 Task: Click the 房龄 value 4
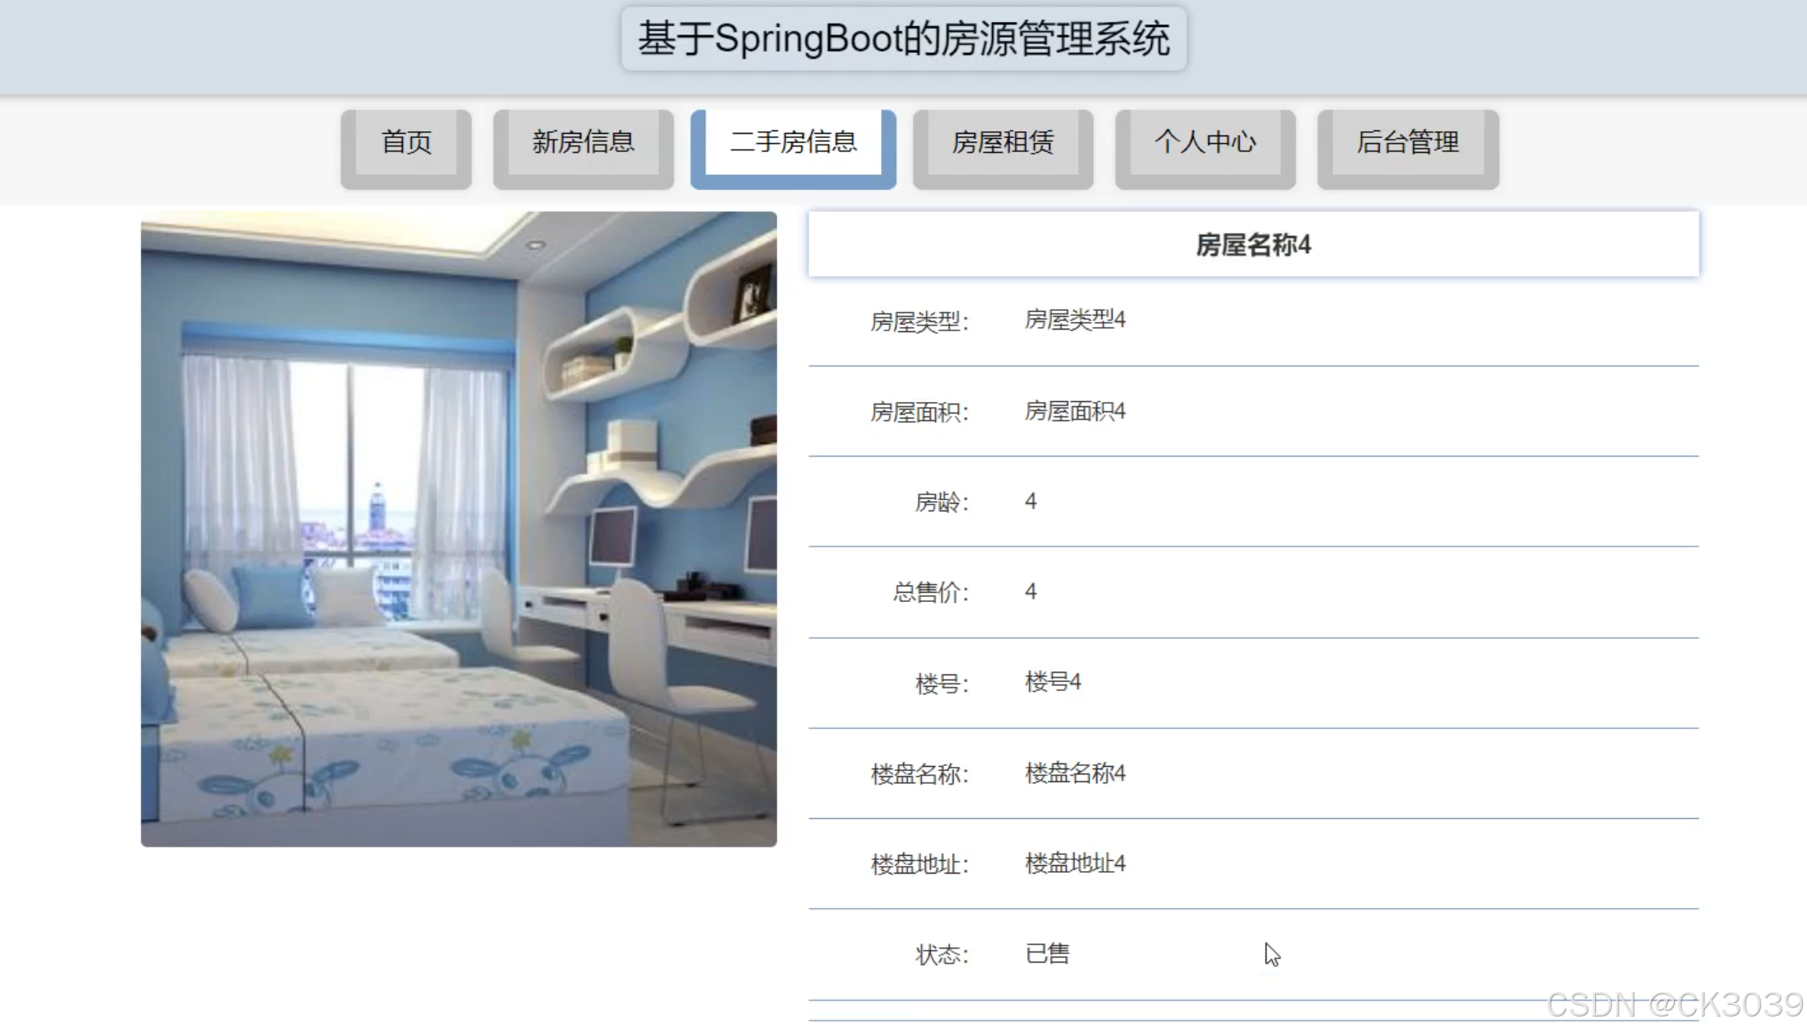pyautogui.click(x=1031, y=502)
